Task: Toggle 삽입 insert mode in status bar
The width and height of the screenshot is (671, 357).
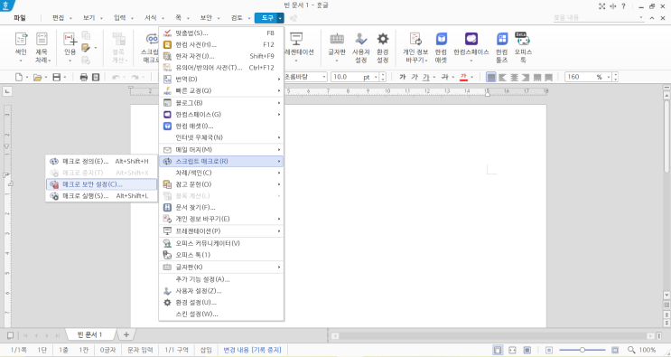Action: [x=206, y=350]
